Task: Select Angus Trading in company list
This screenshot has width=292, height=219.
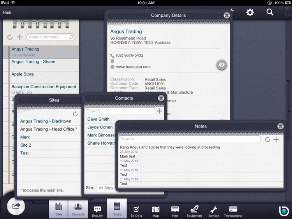Action: pyautogui.click(x=41, y=52)
